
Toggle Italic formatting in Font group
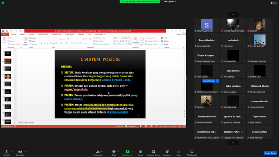point(44,43)
